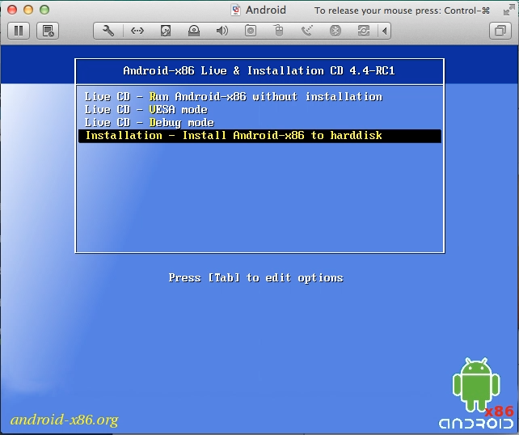Select Installation to harddisk entry

point(259,136)
